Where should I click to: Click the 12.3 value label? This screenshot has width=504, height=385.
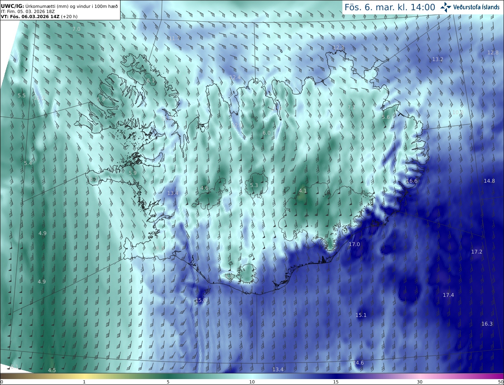pos(338,47)
